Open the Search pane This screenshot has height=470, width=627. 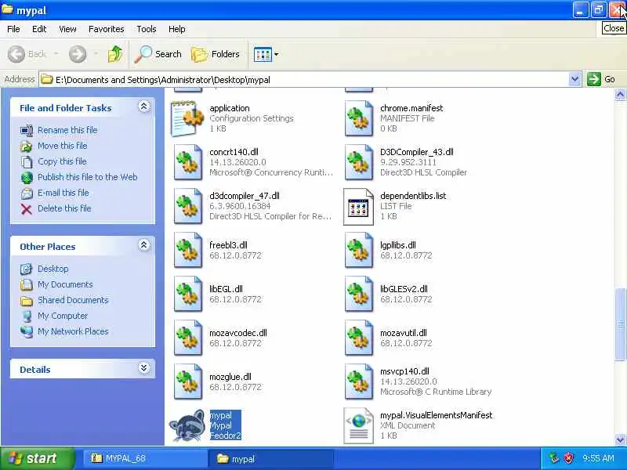click(x=158, y=54)
